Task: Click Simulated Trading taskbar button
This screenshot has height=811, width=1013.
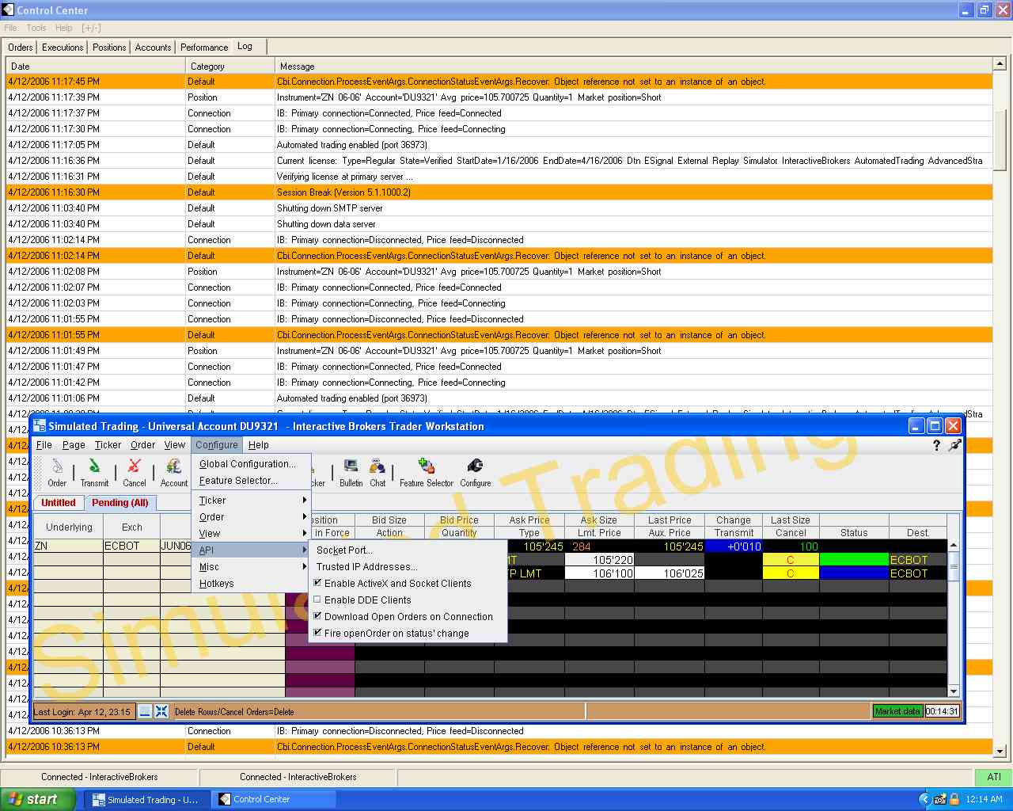Action: point(146,799)
